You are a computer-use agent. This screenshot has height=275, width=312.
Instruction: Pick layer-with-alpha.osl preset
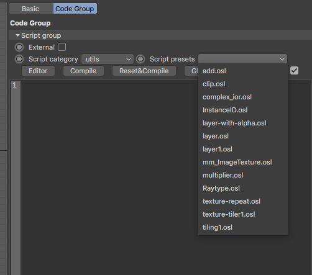[243, 123]
